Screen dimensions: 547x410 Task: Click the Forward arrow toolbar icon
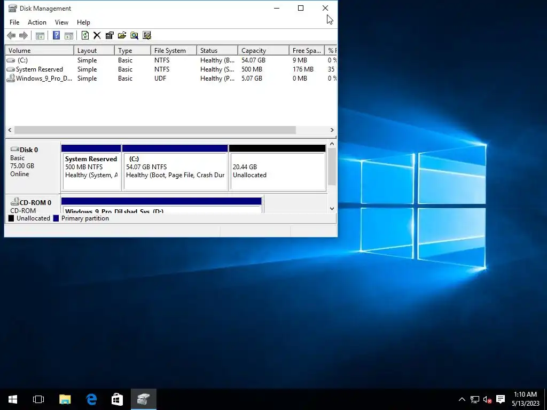click(x=24, y=35)
